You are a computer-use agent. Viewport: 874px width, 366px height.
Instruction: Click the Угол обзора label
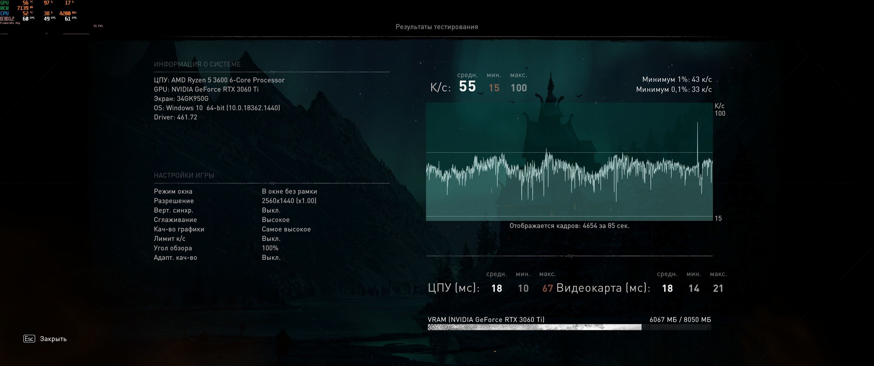click(173, 248)
